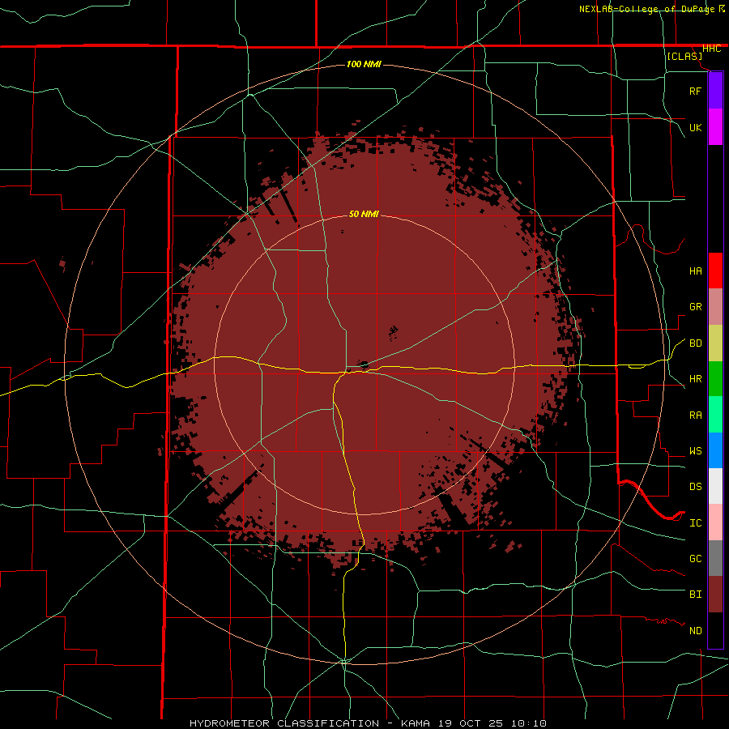Screen dimensions: 729x729
Task: Click the IC legend label
Action: [x=695, y=522]
